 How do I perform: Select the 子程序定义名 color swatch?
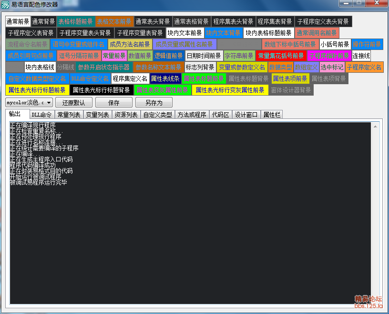pyautogui.click(x=364, y=67)
